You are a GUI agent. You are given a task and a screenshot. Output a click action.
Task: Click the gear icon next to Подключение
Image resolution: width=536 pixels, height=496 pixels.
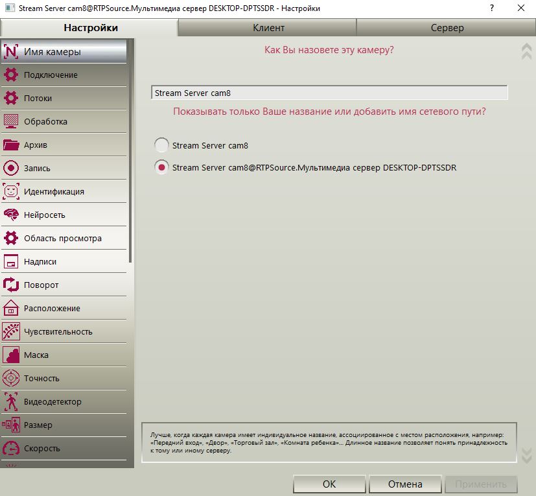pos(11,75)
